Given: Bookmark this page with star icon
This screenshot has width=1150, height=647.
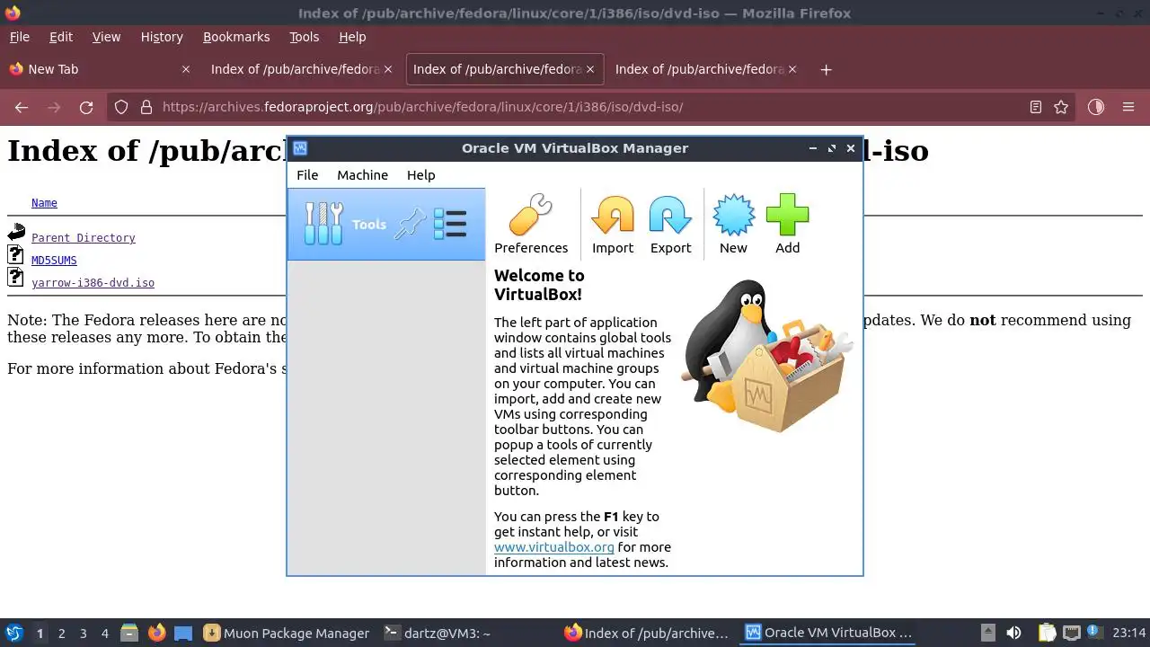Looking at the screenshot, I should pos(1061,107).
